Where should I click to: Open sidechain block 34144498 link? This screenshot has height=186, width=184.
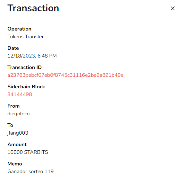[x=20, y=94]
